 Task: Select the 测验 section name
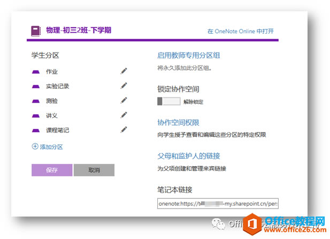tap(52, 101)
